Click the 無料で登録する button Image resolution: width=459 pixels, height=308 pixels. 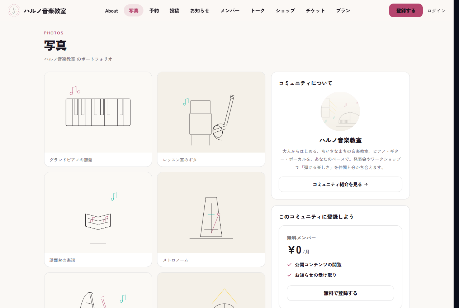[340, 293]
